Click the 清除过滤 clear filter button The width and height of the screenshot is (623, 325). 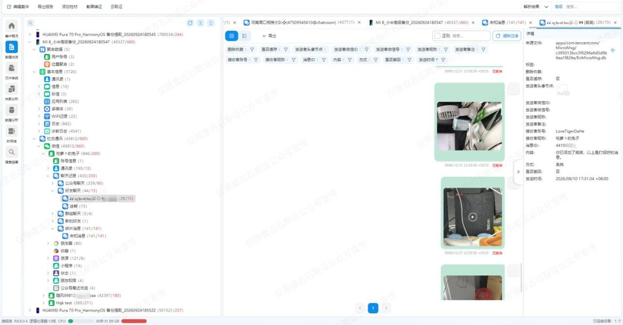coord(507,36)
